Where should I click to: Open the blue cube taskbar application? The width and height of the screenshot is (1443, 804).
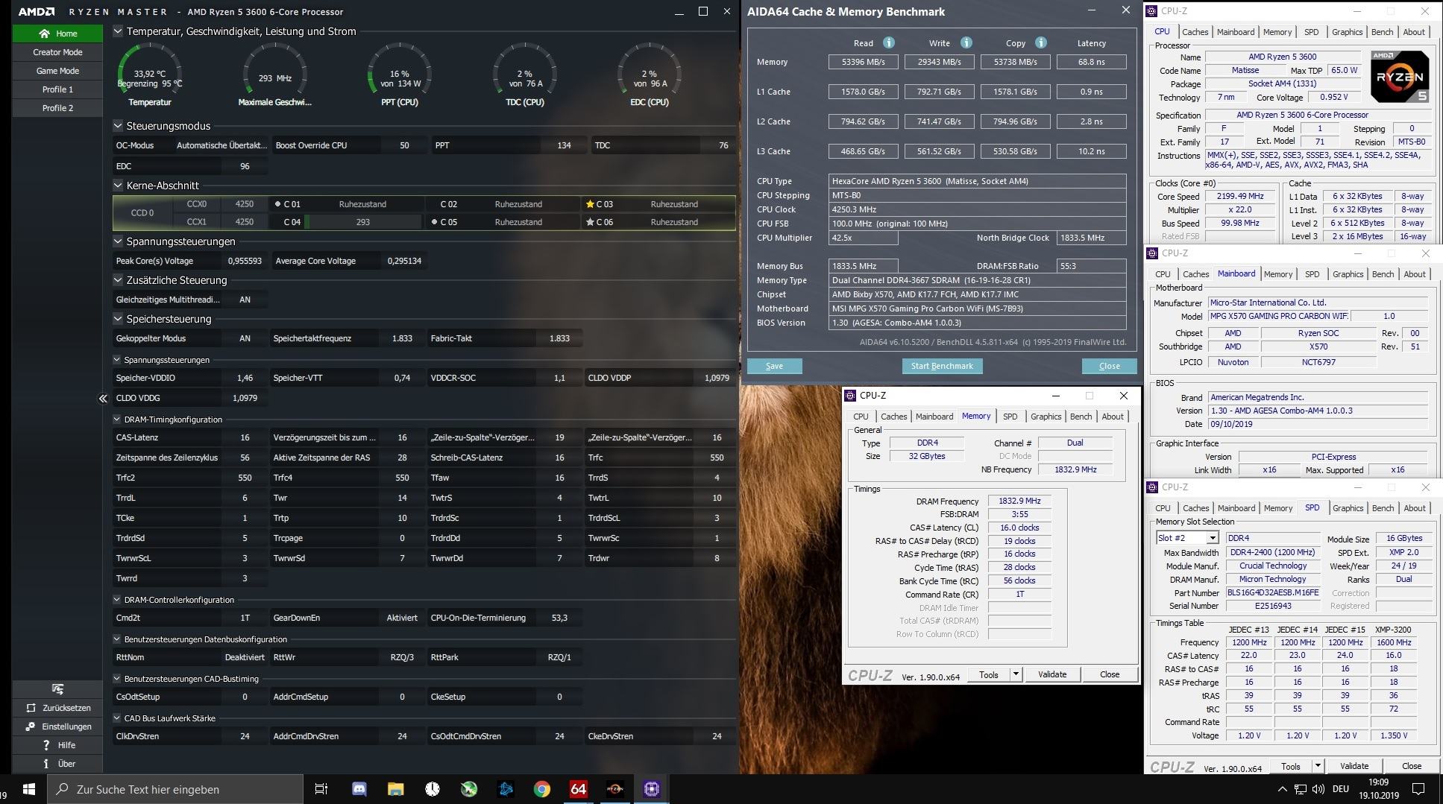click(x=506, y=789)
